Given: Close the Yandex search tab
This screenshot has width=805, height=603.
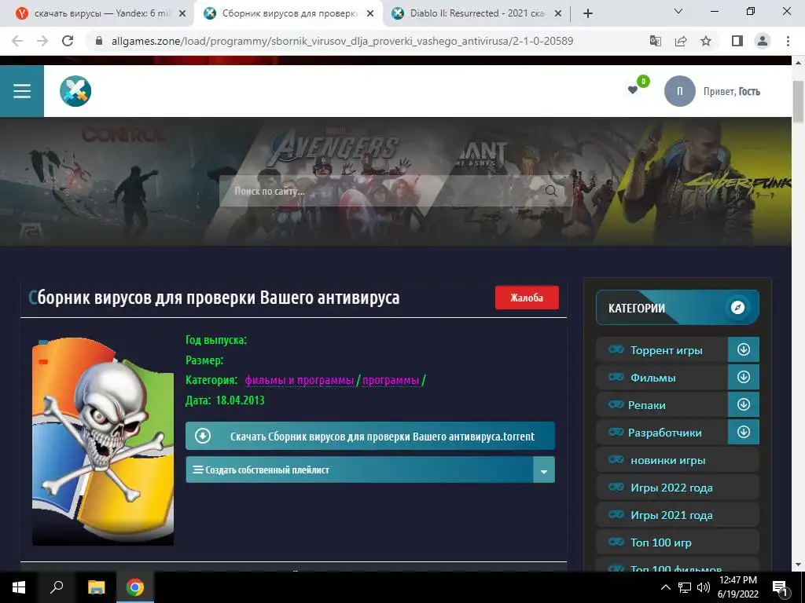Looking at the screenshot, I should [182, 14].
